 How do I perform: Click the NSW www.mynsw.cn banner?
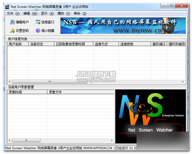pos(123,26)
